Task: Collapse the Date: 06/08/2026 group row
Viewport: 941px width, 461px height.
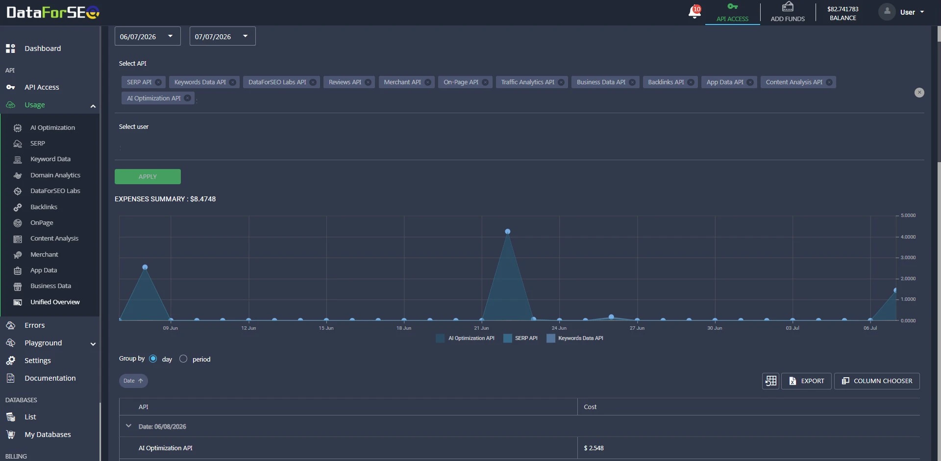Action: (x=128, y=426)
